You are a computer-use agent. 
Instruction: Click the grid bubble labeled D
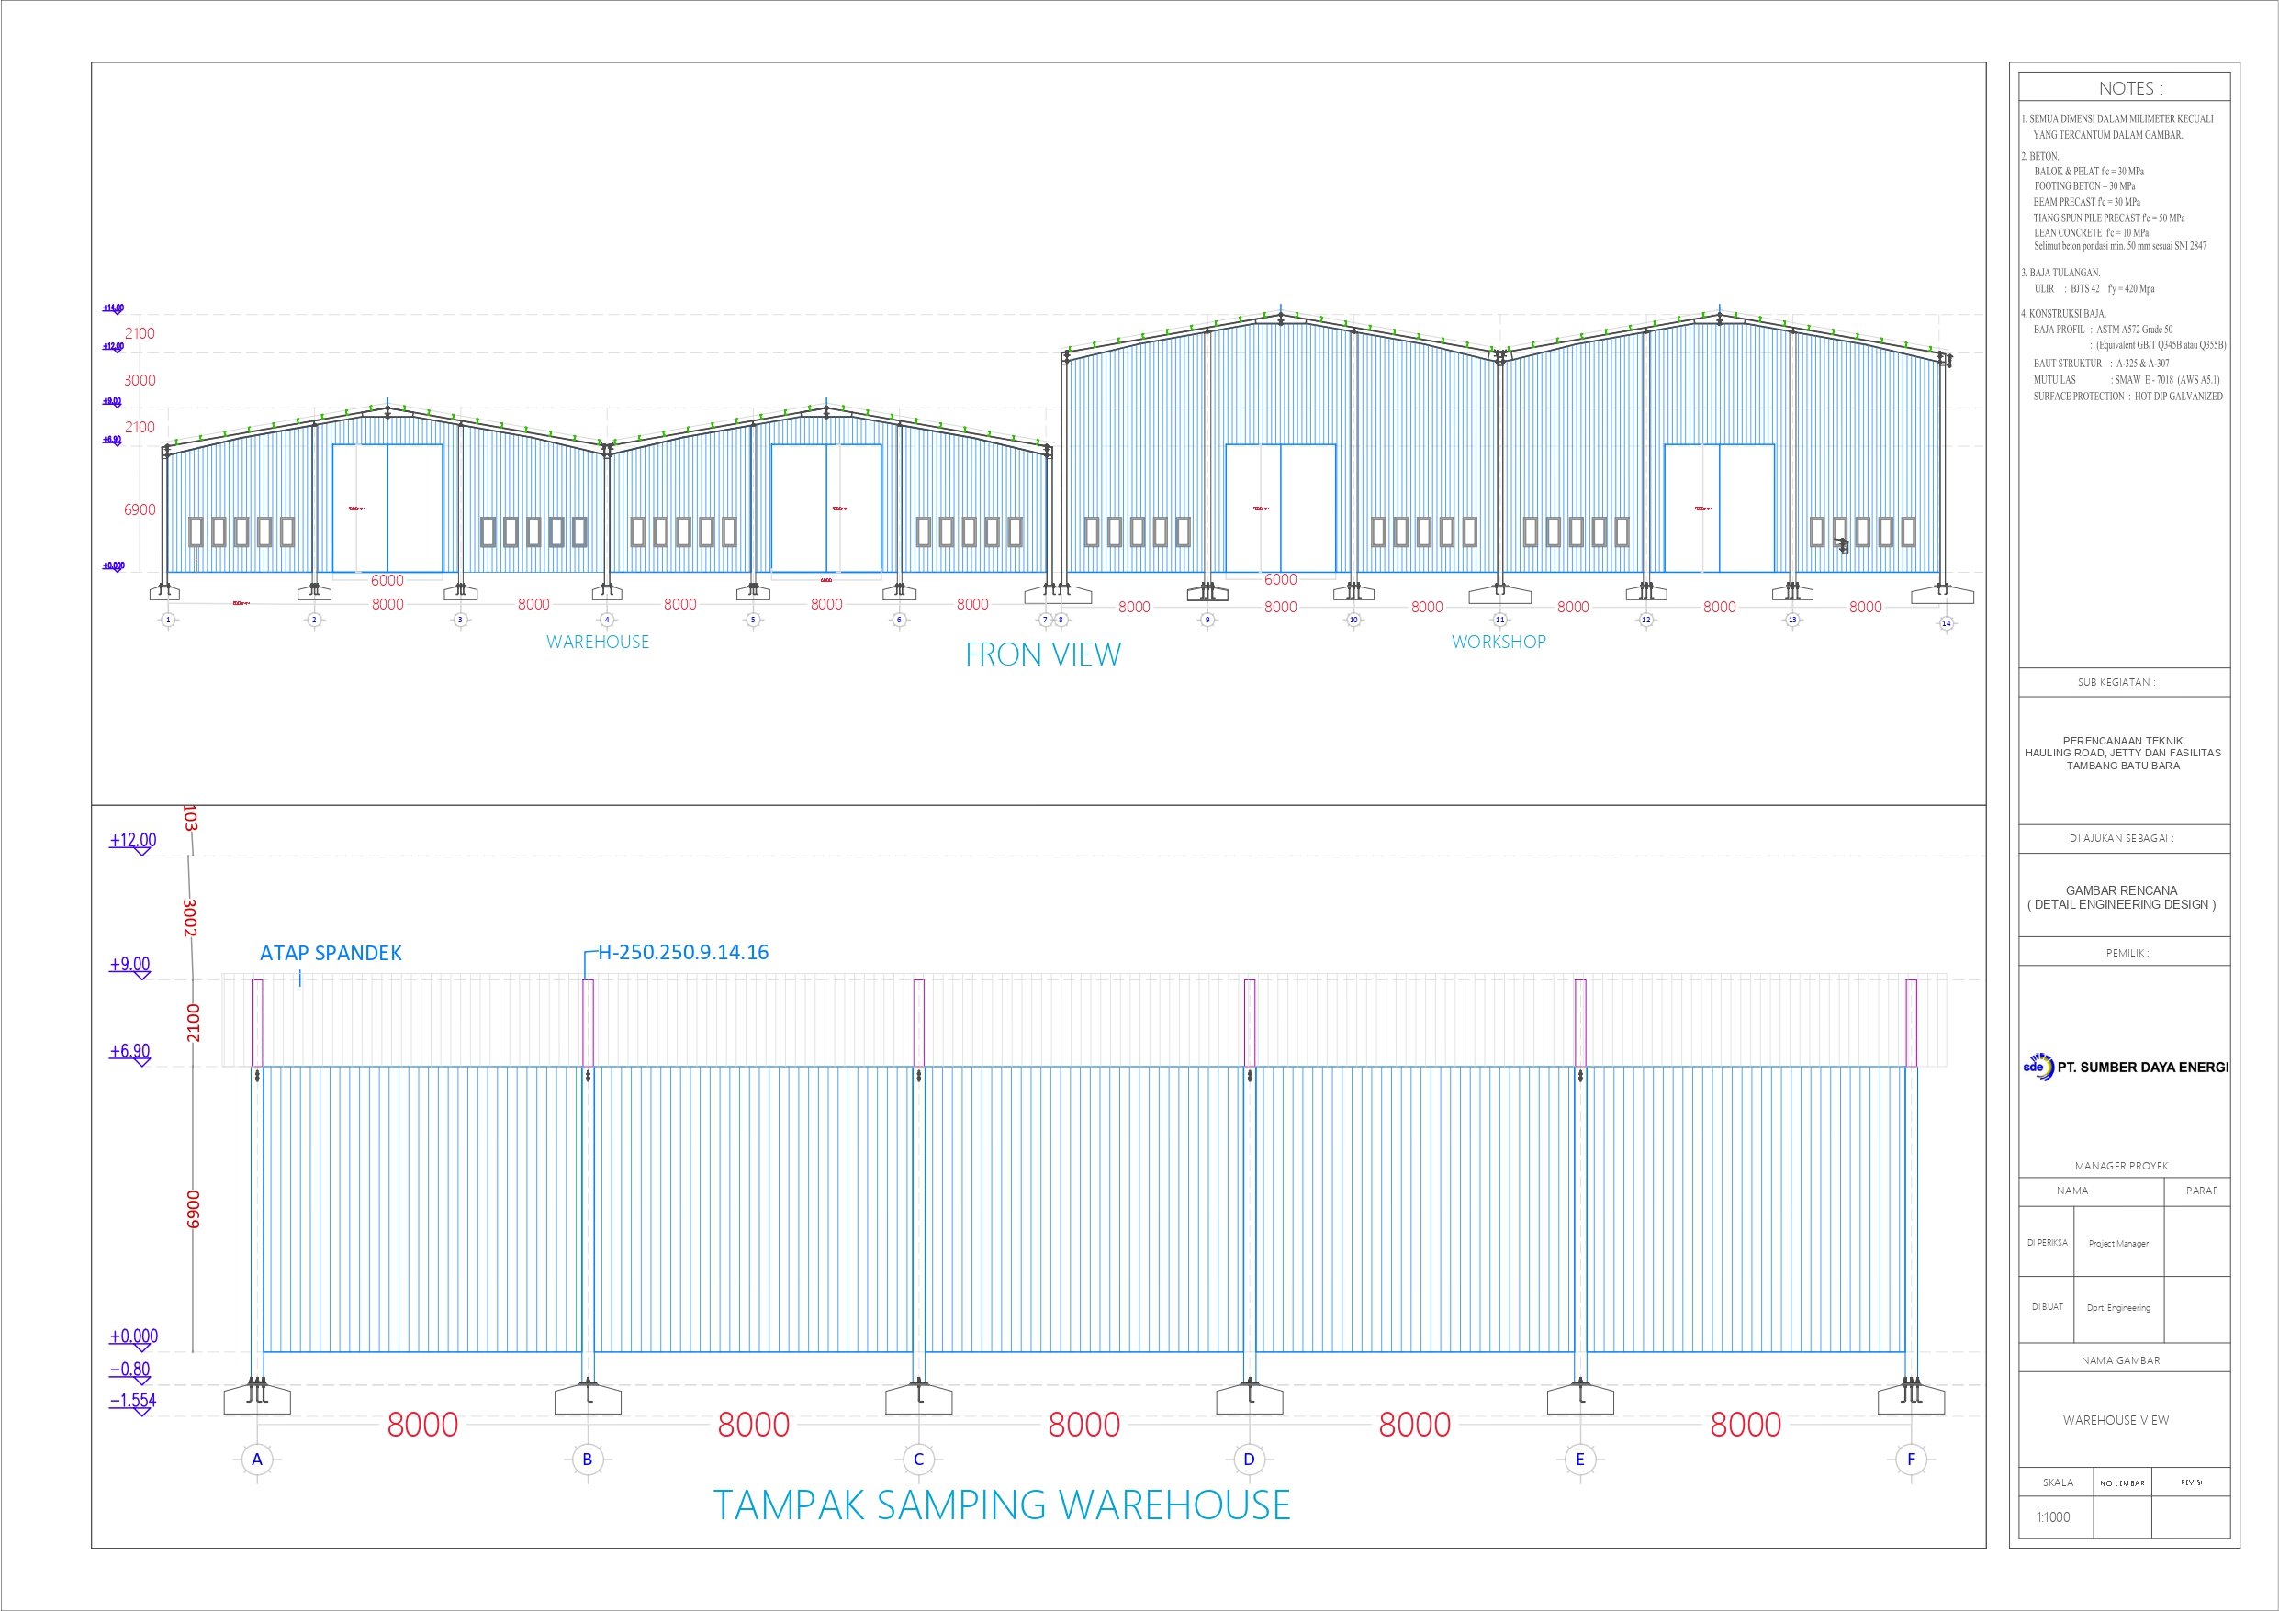pos(1249,1460)
